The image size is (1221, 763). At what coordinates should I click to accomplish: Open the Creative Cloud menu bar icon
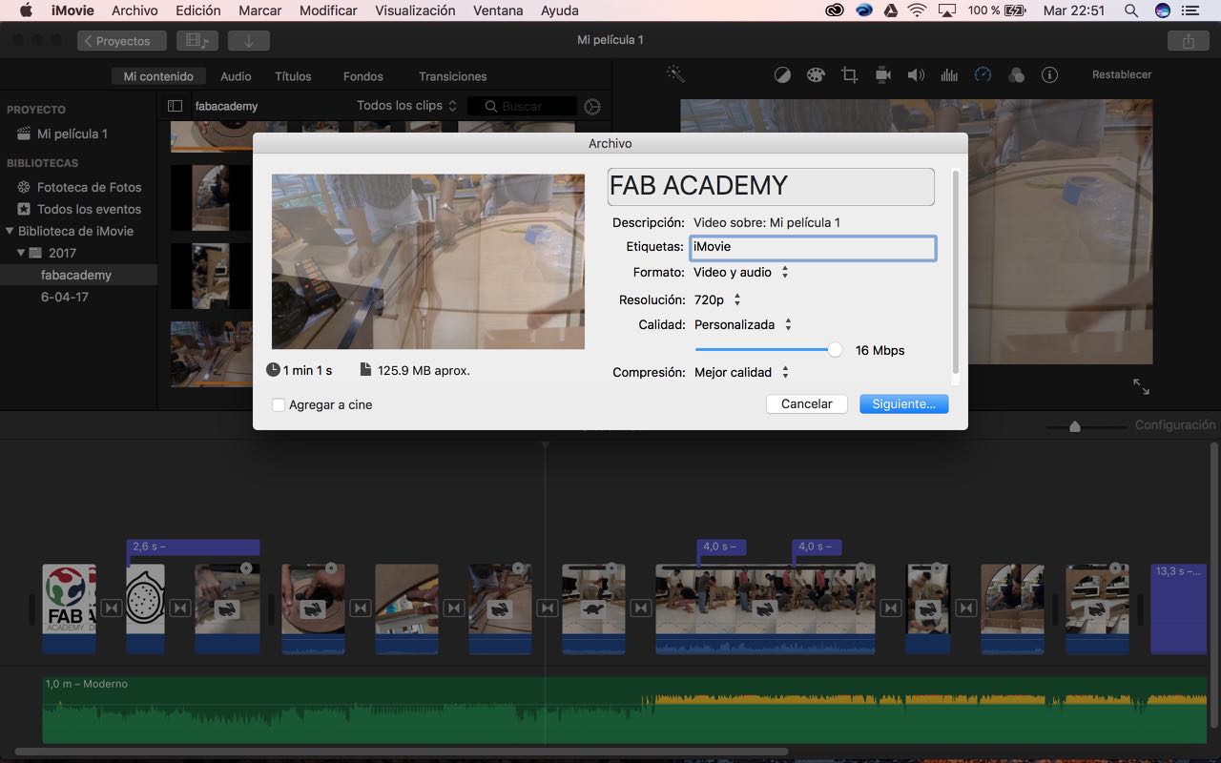835,10
